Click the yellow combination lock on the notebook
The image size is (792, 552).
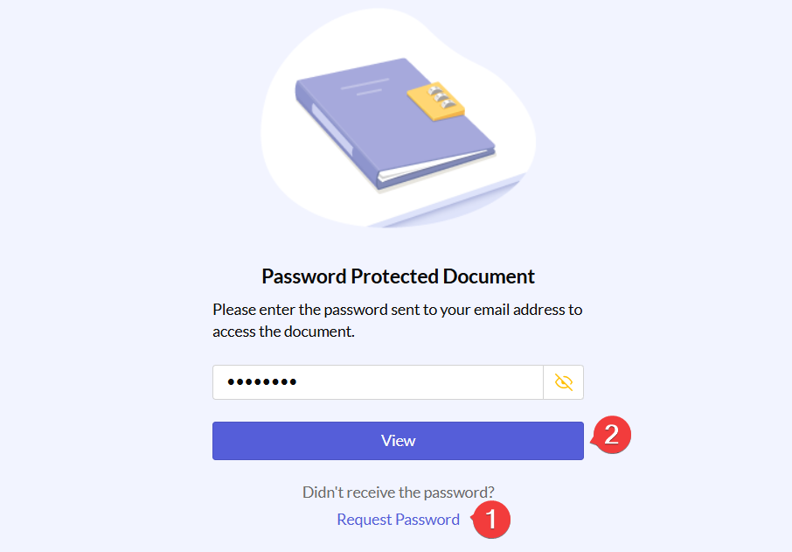(435, 101)
